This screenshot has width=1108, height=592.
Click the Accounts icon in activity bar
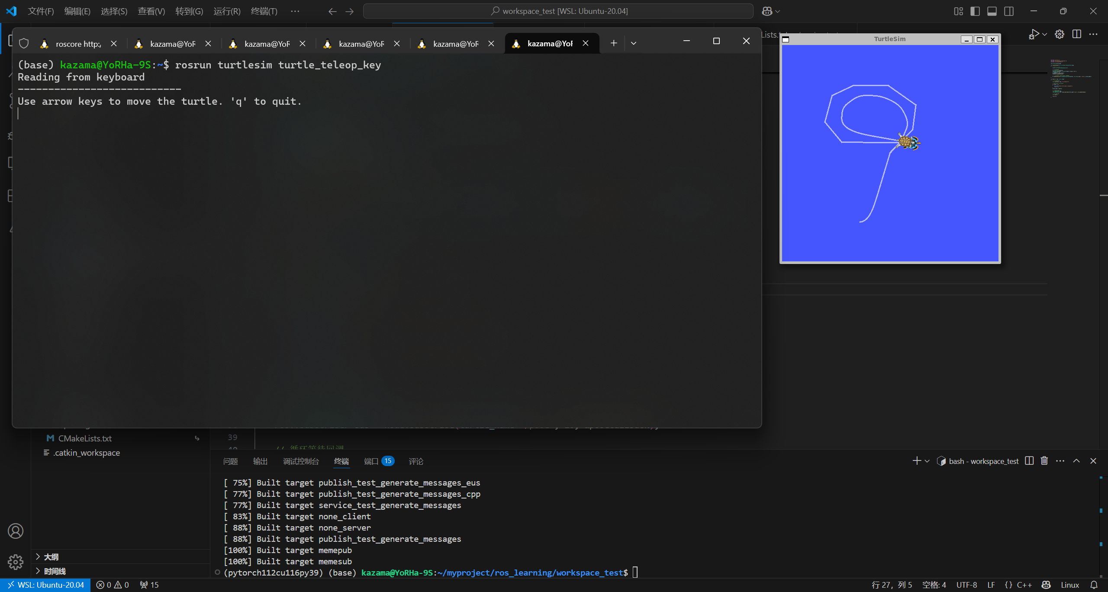click(x=16, y=531)
